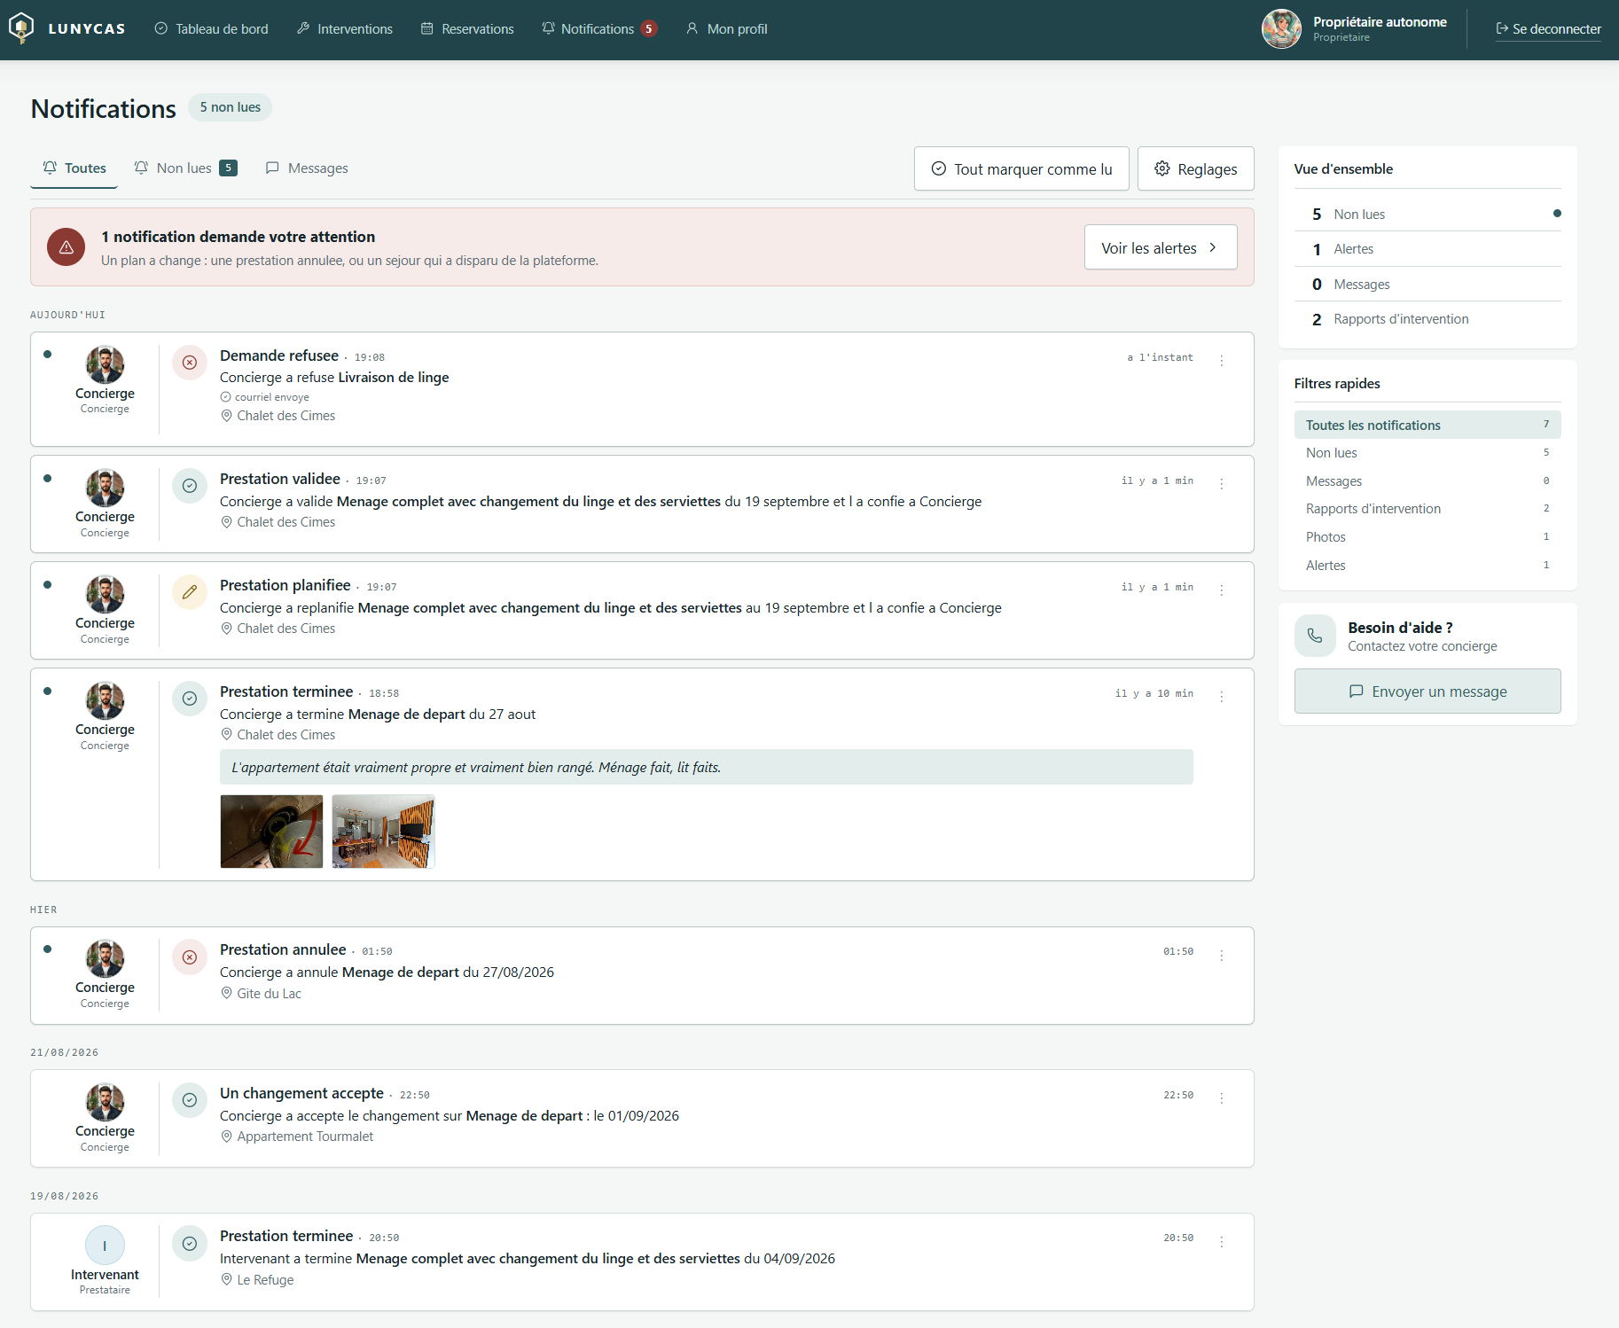Switch to the Toutes tab
1619x1328 pixels.
pyautogui.click(x=74, y=168)
